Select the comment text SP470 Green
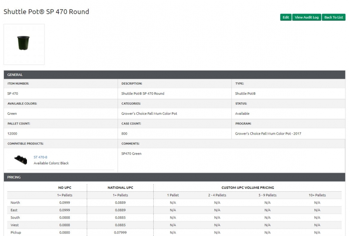Screen dimensions: 350x236 click(132, 154)
